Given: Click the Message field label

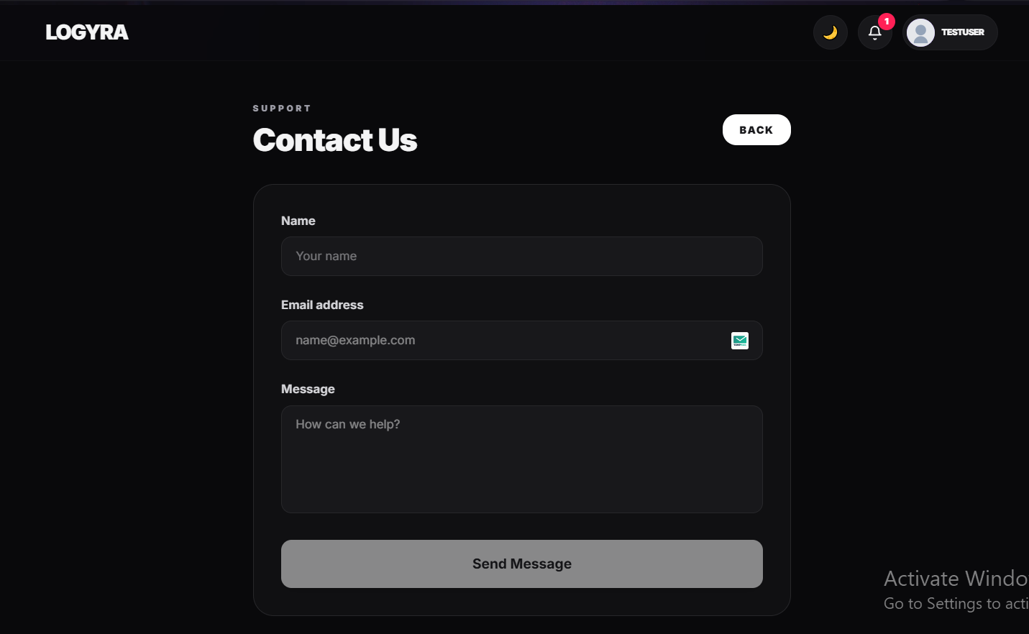Looking at the screenshot, I should (308, 389).
